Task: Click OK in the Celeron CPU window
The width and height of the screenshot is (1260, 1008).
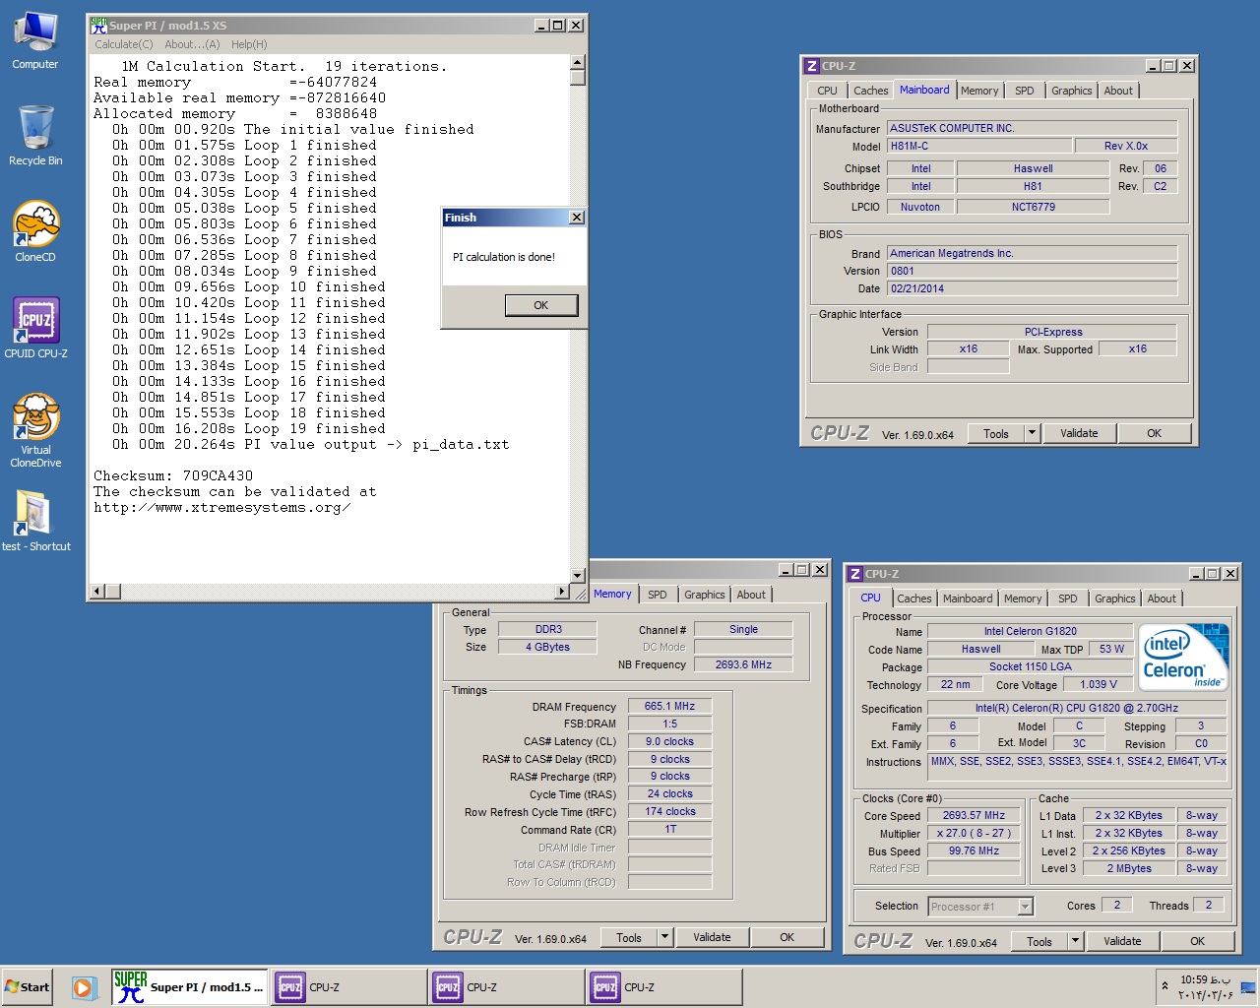Action: (1197, 941)
